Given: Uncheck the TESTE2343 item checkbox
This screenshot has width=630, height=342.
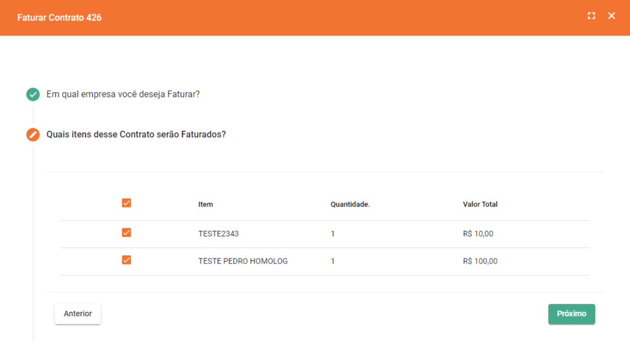Looking at the screenshot, I should pyautogui.click(x=127, y=233).
